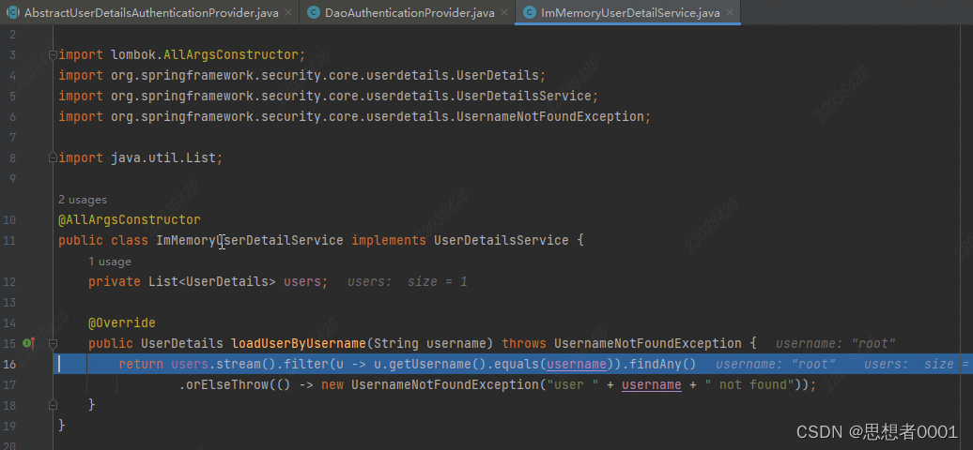Click line number 11 in the gutter

point(9,240)
